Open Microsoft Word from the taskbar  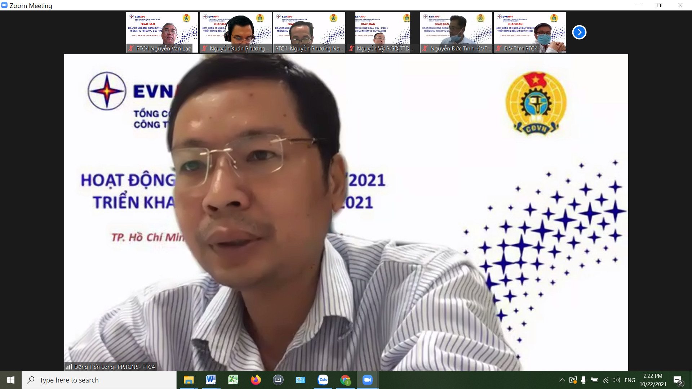pos(211,380)
